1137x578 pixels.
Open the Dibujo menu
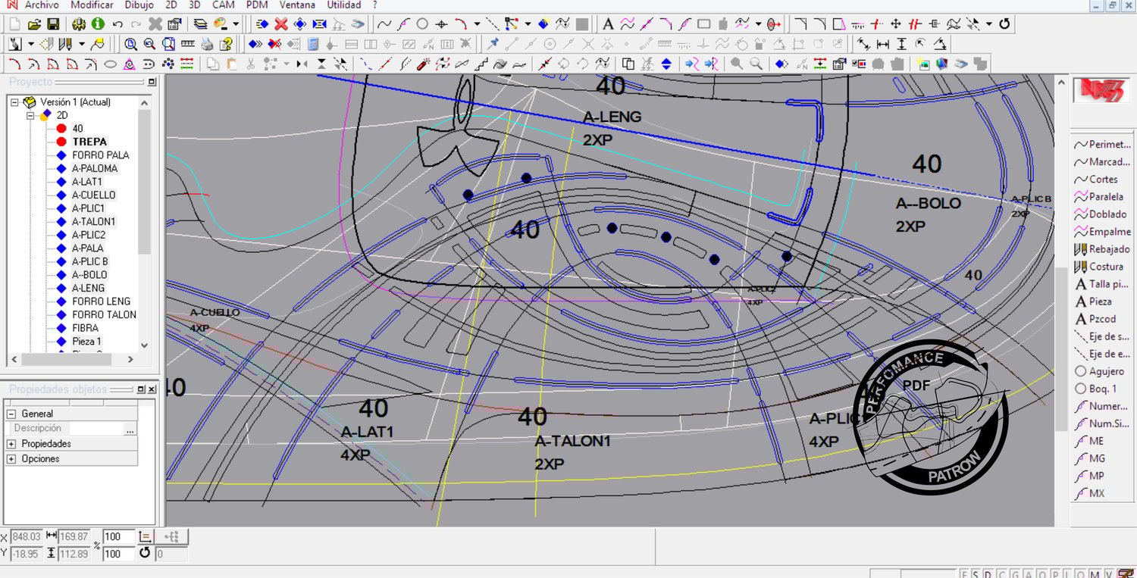[139, 5]
